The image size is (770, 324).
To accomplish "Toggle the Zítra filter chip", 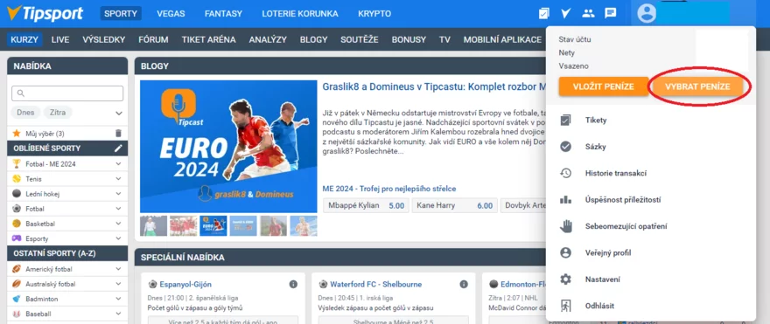I will tap(58, 113).
